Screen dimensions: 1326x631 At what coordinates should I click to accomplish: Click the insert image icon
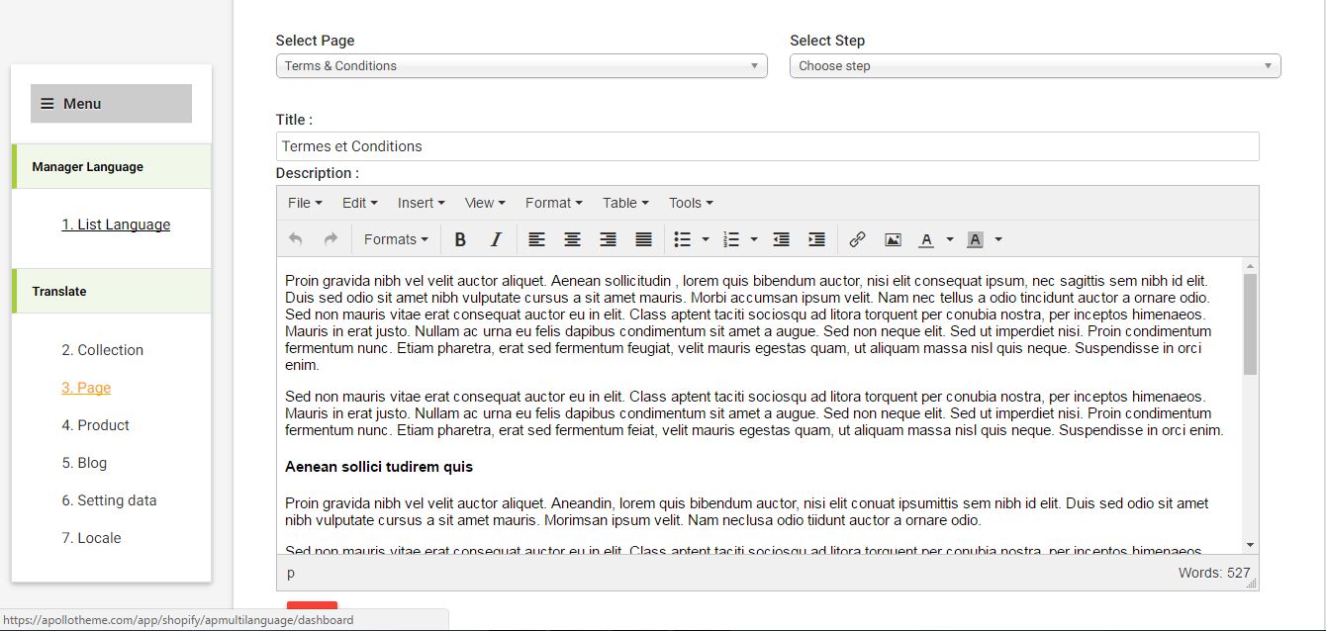pos(893,239)
